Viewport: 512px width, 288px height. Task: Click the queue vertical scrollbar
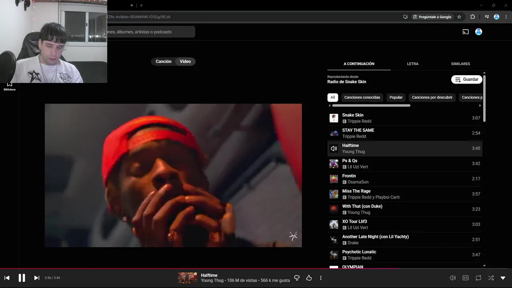click(x=484, y=98)
